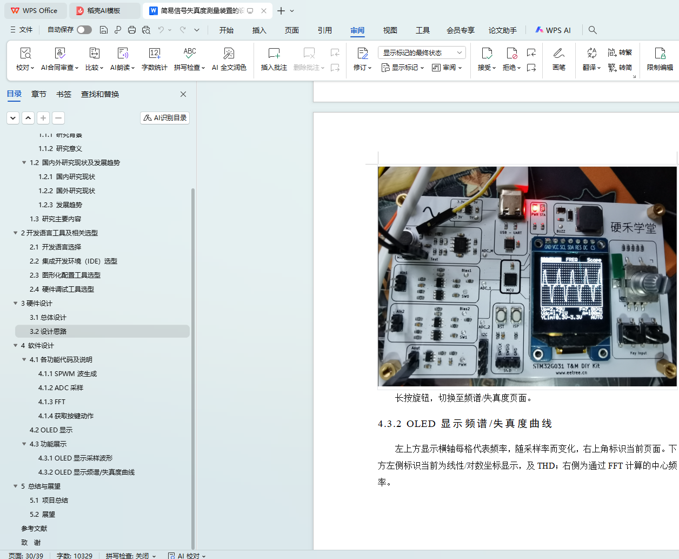Image resolution: width=679 pixels, height=559 pixels.
Task: Click the word count (字数统计) icon
Action: click(154, 54)
